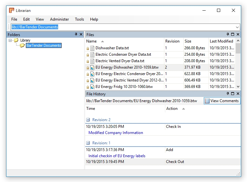Select EU Energy Fridg 10 2010-1060.btw file name
247x182 pixels.
(x=124, y=87)
